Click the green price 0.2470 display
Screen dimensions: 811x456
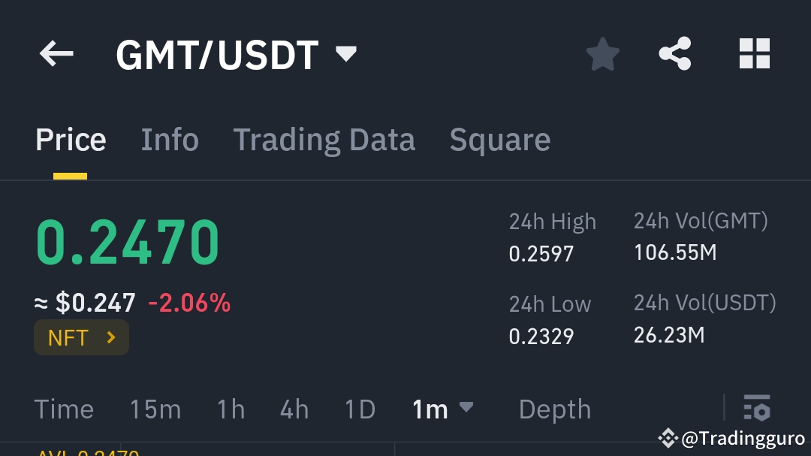[x=126, y=240]
